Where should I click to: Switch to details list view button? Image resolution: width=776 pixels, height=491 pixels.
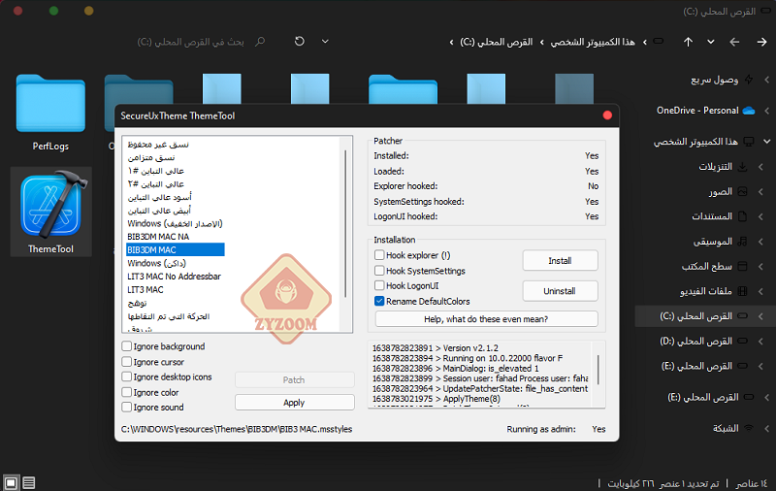(29, 482)
